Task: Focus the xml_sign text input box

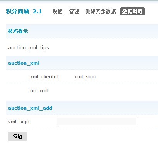Action: (97, 122)
